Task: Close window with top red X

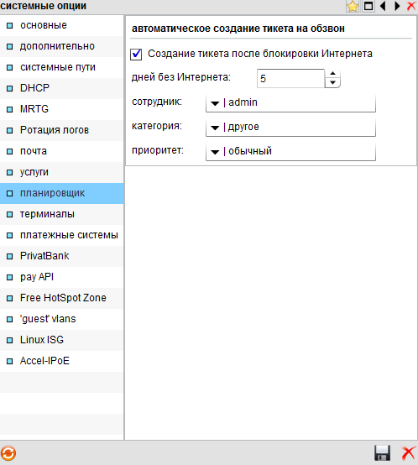Action: (x=411, y=6)
